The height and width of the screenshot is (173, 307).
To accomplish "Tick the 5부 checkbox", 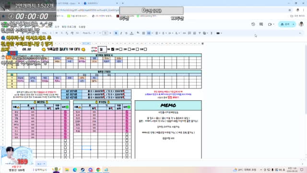I will 145,49.
